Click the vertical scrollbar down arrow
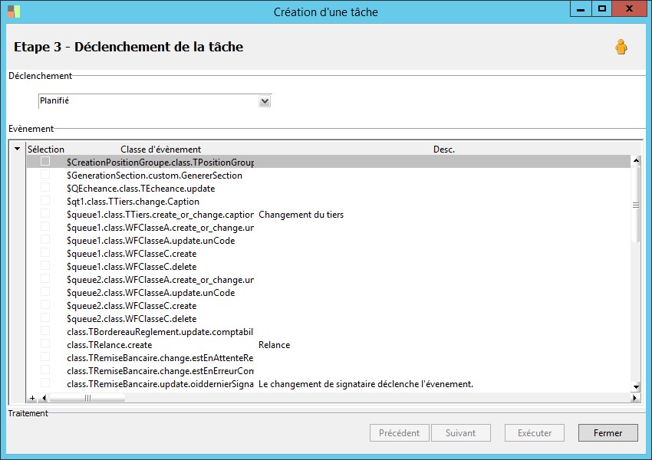 (636, 387)
